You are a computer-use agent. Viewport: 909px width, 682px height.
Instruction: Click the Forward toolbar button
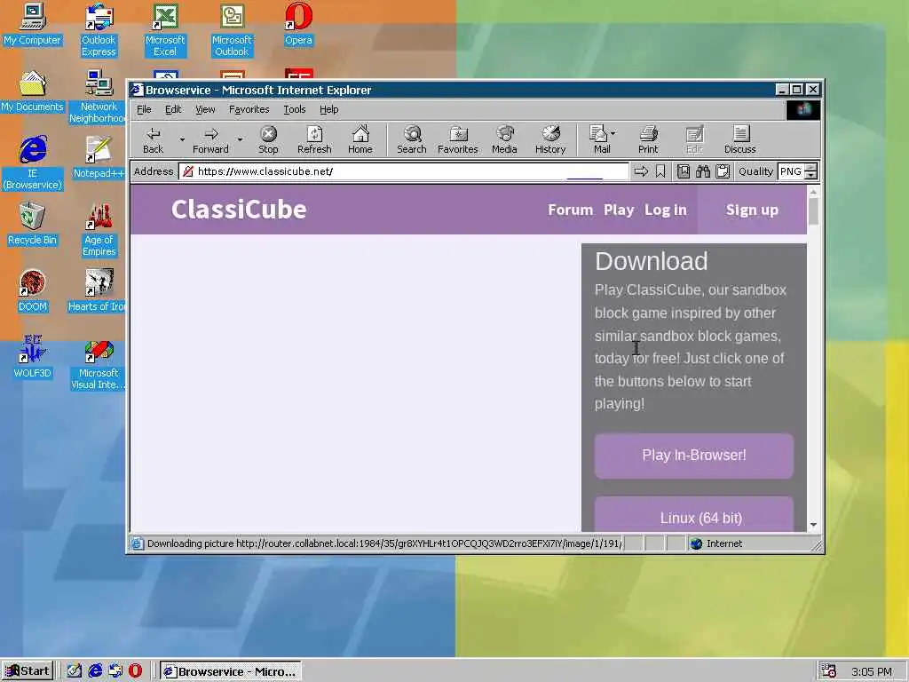click(210, 139)
